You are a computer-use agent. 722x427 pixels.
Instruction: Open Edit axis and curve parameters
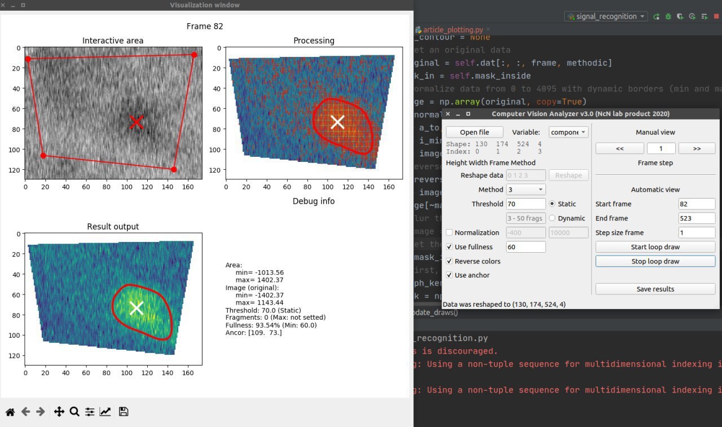tap(105, 412)
